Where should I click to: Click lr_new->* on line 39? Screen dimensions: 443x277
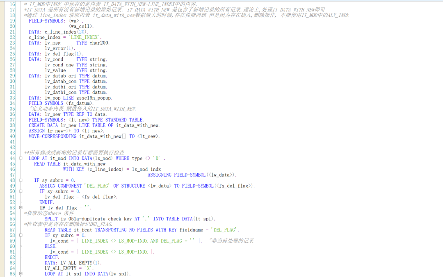[59, 131]
